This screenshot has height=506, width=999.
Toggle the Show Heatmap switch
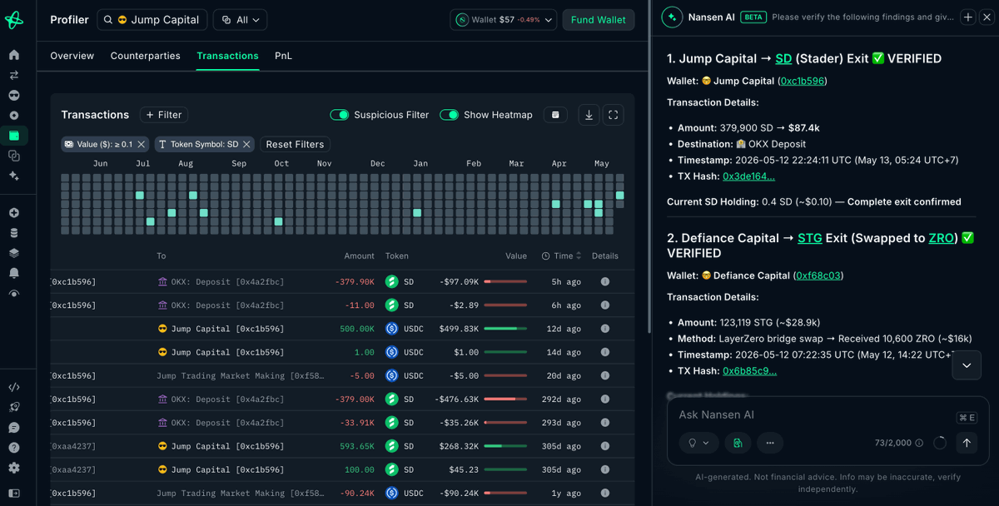pos(450,115)
